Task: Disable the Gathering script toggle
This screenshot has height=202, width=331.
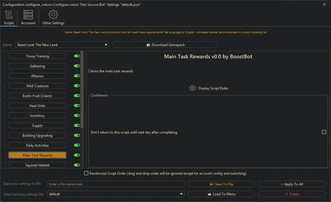Action: coord(76,66)
